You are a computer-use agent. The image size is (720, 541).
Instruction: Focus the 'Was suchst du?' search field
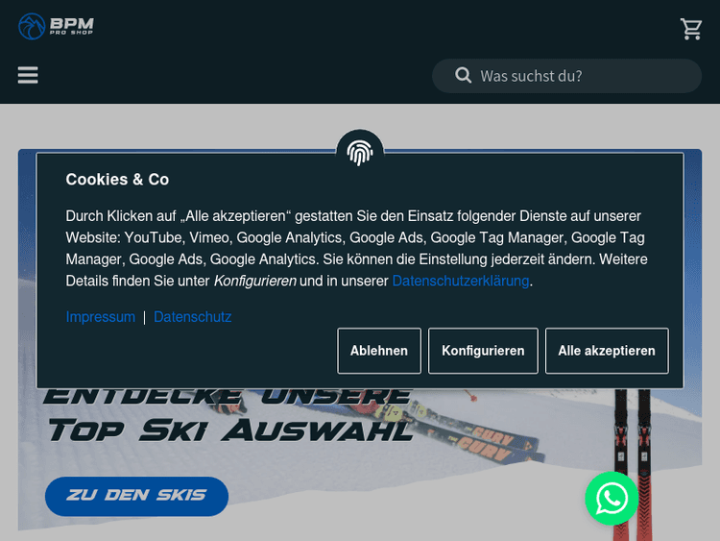[566, 76]
